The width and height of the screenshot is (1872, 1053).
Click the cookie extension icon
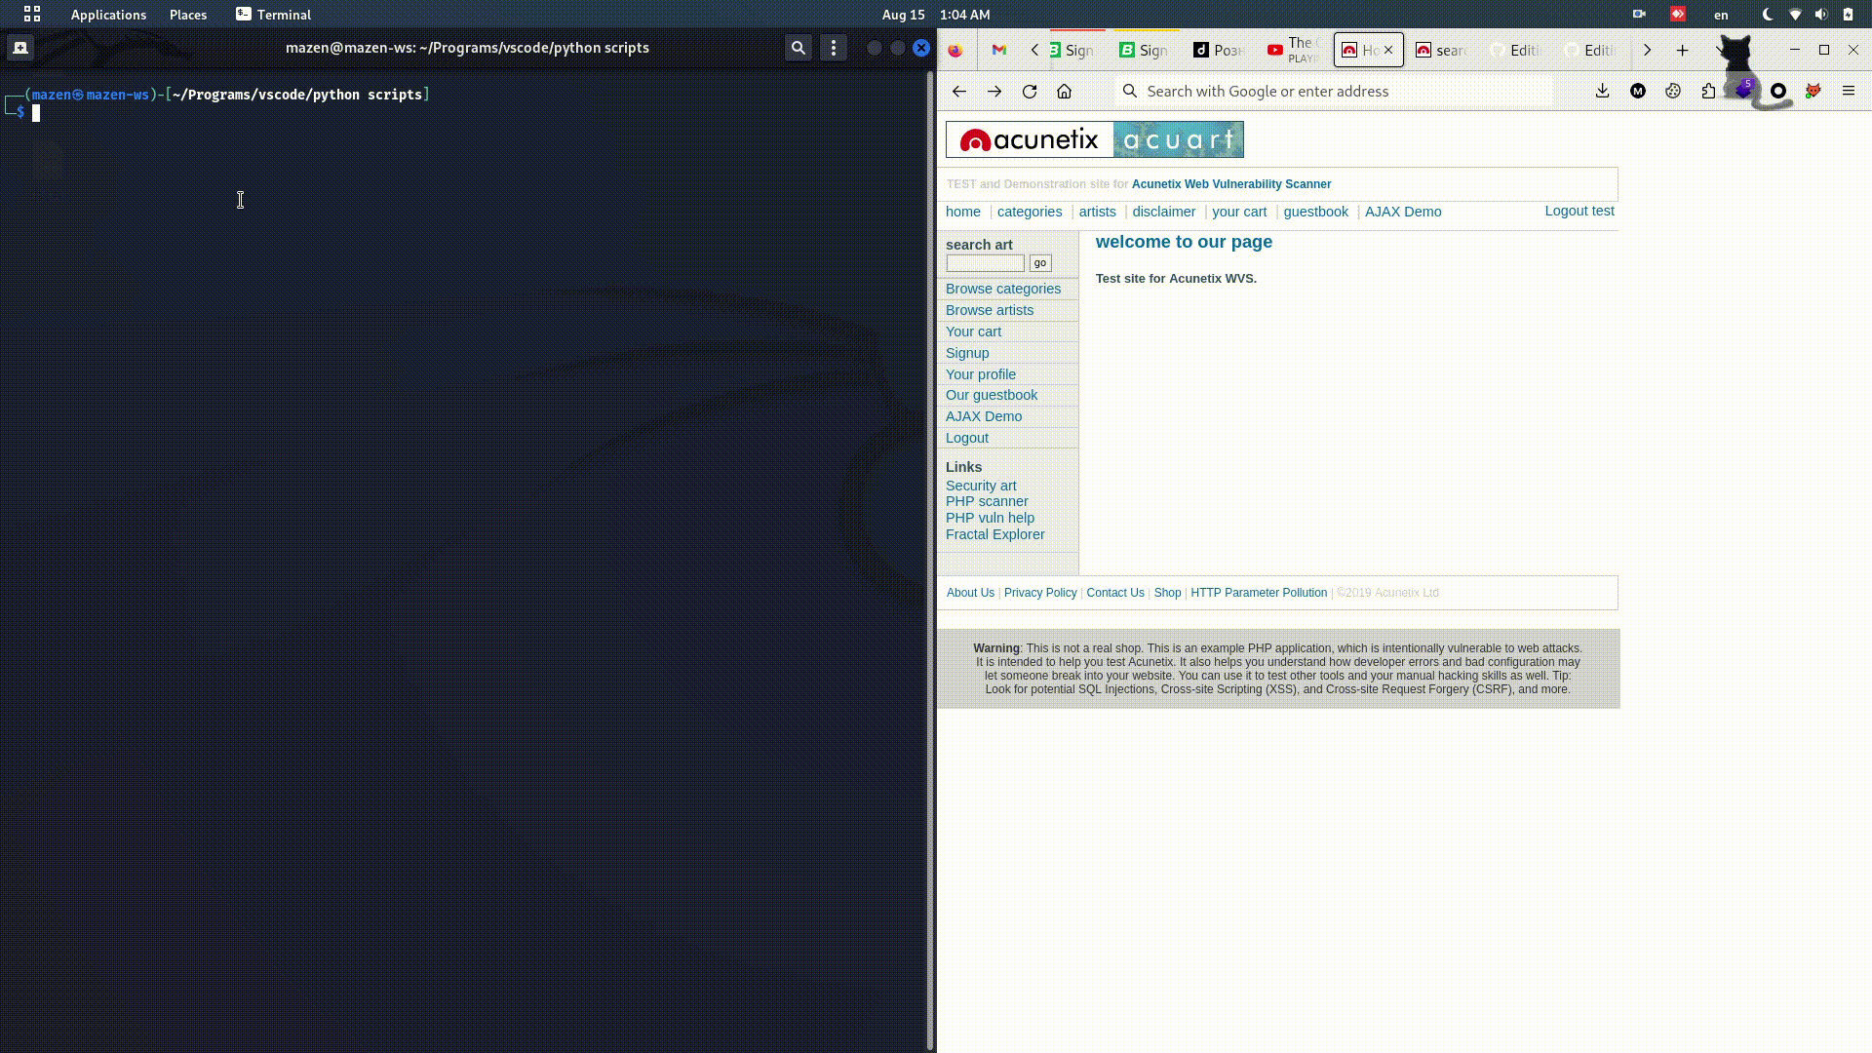1673,92
